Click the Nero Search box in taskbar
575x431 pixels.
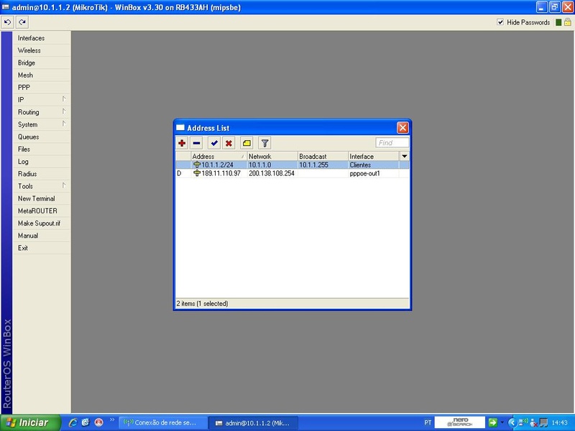[460, 422]
